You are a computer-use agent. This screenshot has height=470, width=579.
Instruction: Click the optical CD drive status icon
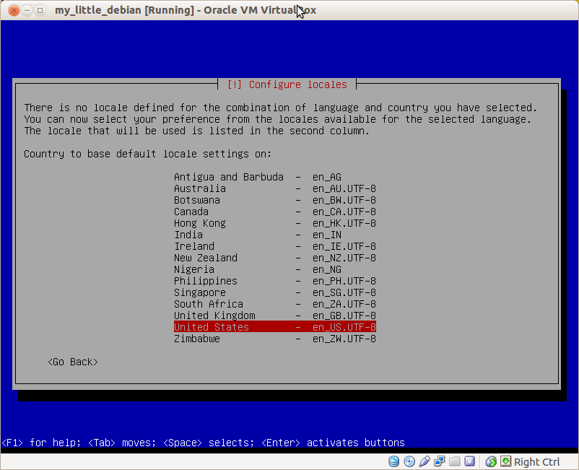click(409, 461)
